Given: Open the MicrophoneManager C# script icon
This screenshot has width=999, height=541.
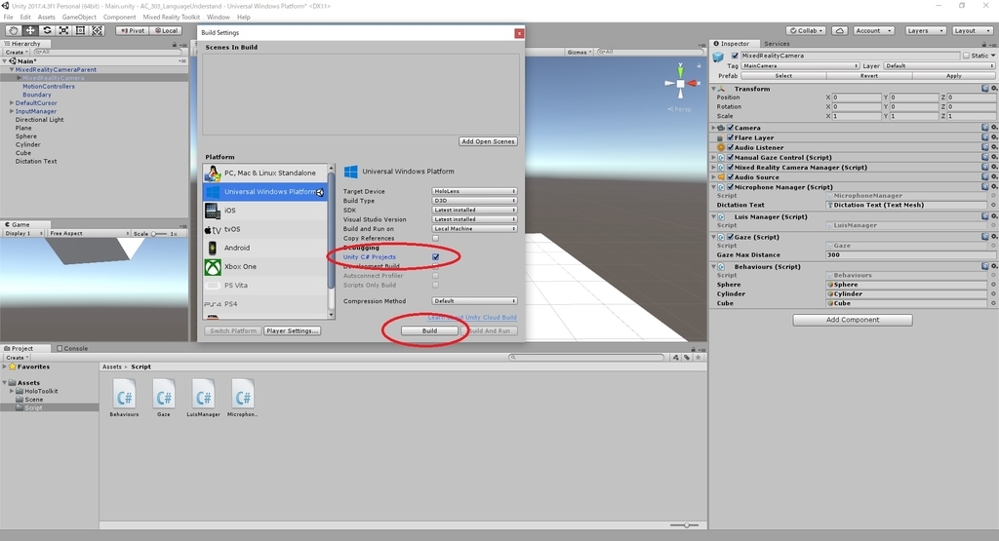Looking at the screenshot, I should tap(243, 397).
